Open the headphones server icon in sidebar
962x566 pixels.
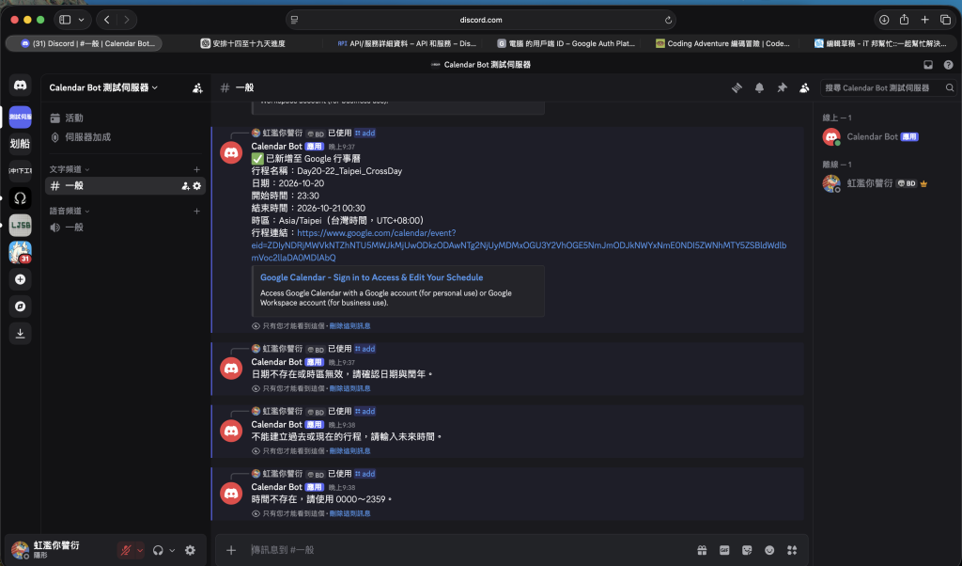tap(21, 197)
